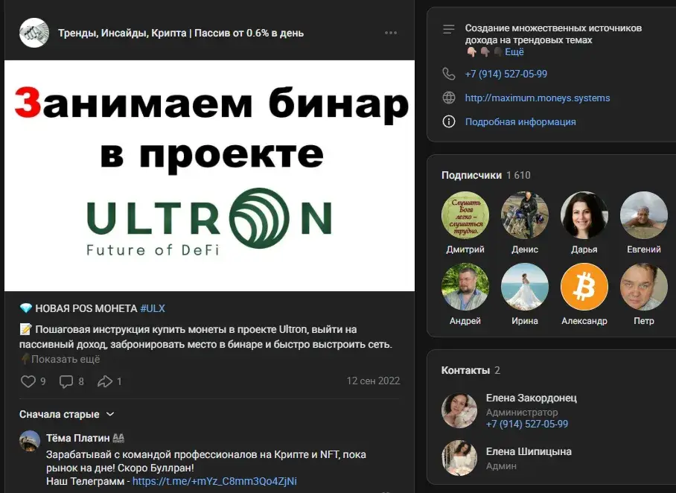Open subscriber Евгений's avatar
Image resolution: width=676 pixels, height=493 pixels.
644,215
